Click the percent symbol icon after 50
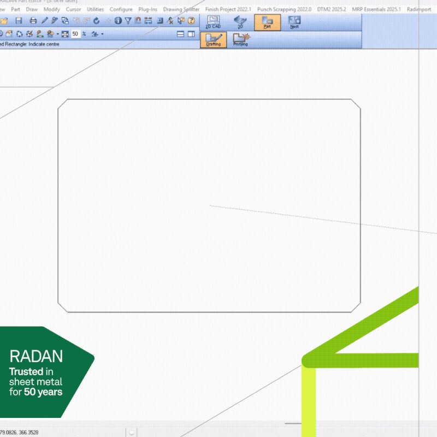Image resolution: width=437 pixels, height=437 pixels. pyautogui.click(x=84, y=34)
